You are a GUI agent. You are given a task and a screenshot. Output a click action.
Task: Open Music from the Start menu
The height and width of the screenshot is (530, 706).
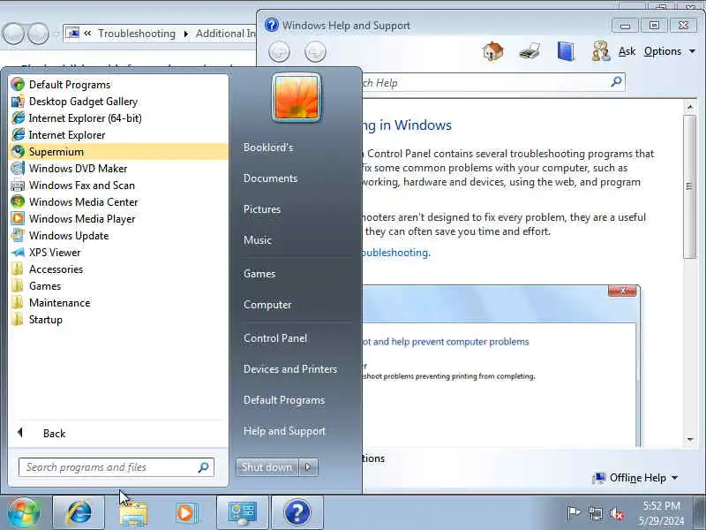(258, 240)
